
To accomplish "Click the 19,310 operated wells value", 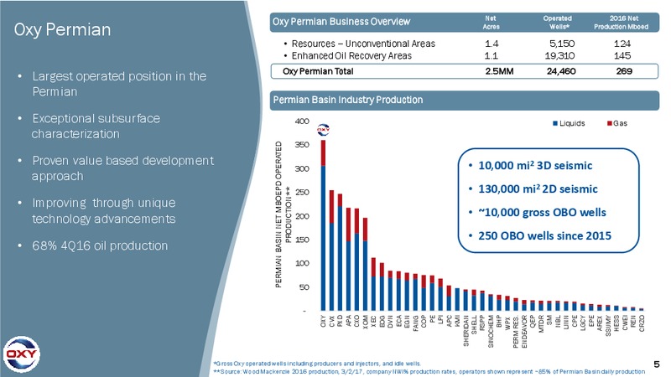I will pyautogui.click(x=559, y=55).
